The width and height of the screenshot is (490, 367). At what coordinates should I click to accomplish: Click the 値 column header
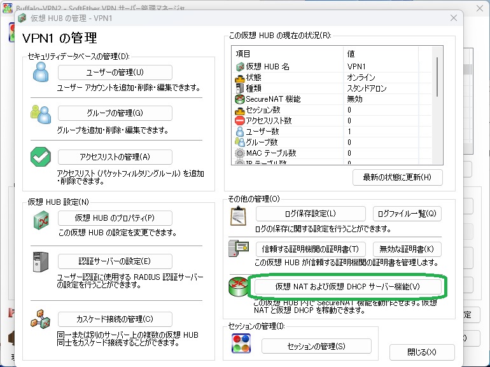pos(381,53)
